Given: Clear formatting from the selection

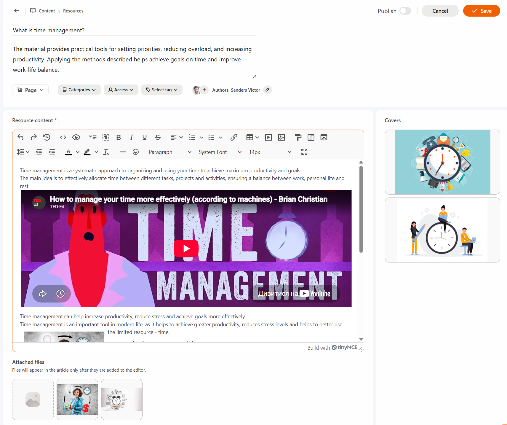Looking at the screenshot, I should coord(106,152).
